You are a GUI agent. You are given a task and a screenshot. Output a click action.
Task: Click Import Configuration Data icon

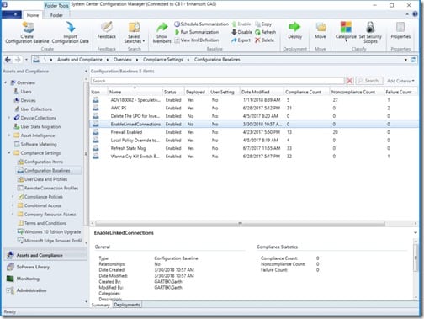tap(71, 28)
